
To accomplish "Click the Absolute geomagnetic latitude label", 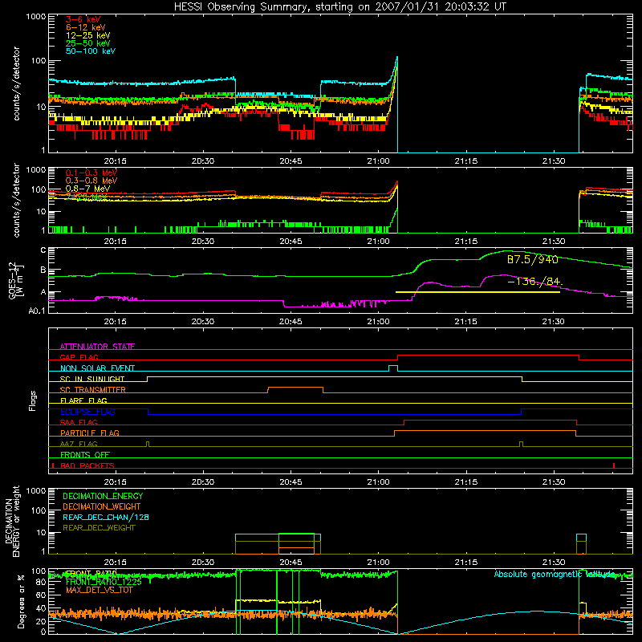I will (555, 574).
